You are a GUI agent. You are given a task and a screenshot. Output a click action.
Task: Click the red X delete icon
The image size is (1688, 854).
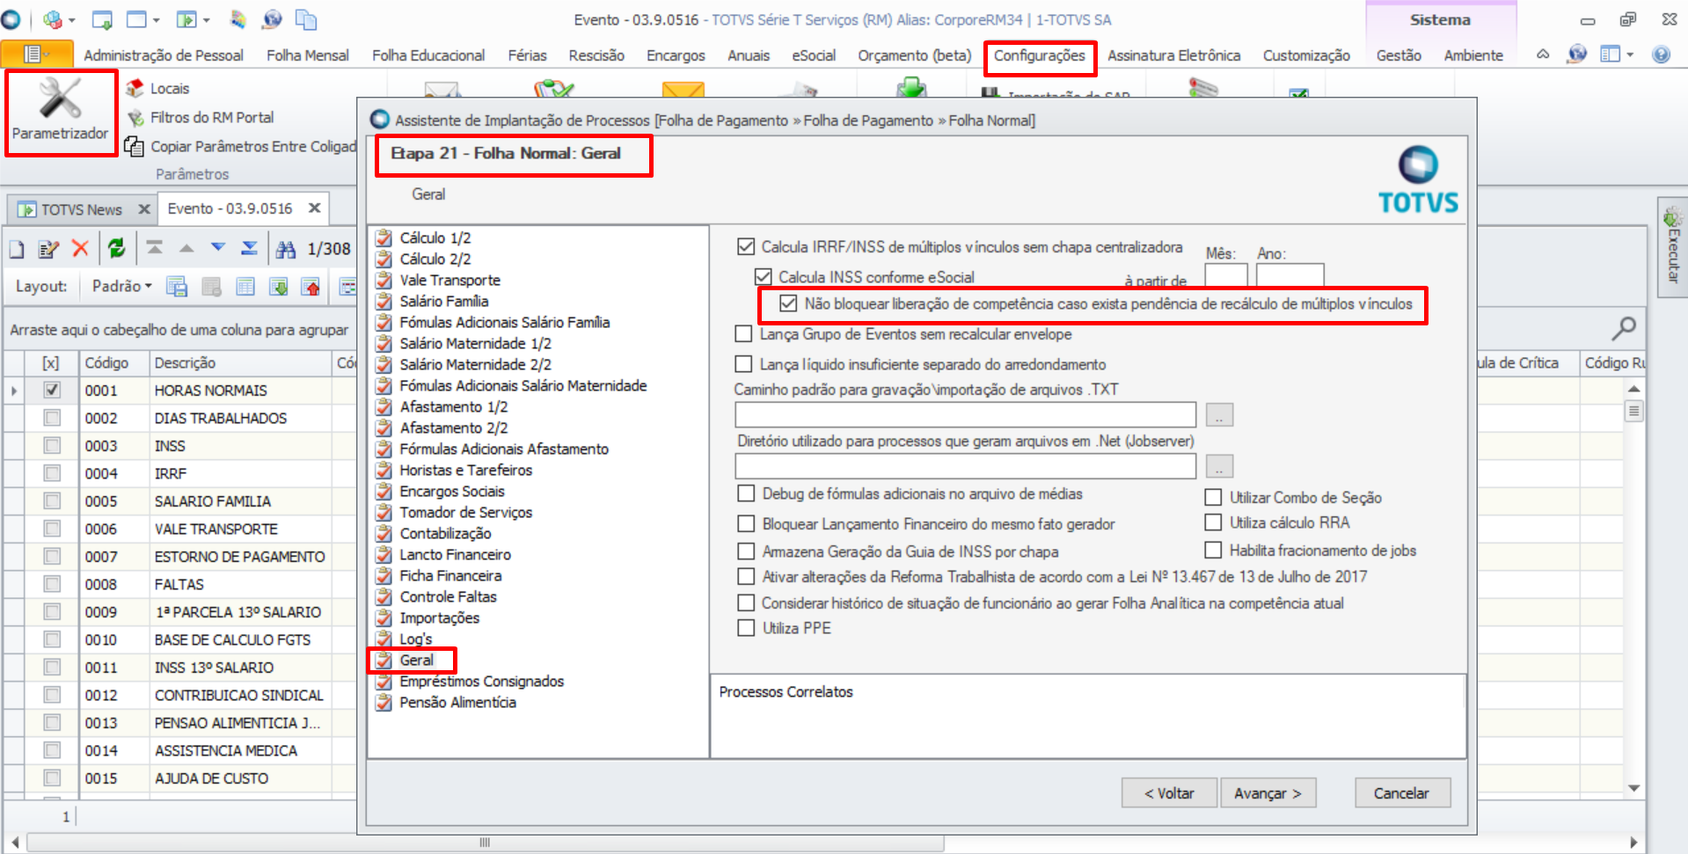[x=80, y=249]
